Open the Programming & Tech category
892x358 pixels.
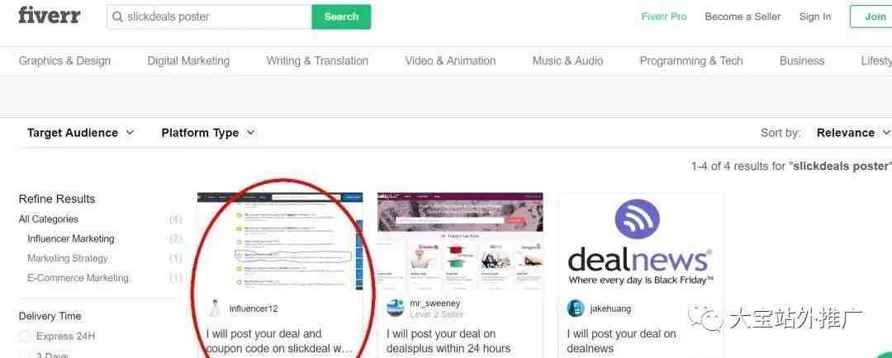[691, 61]
